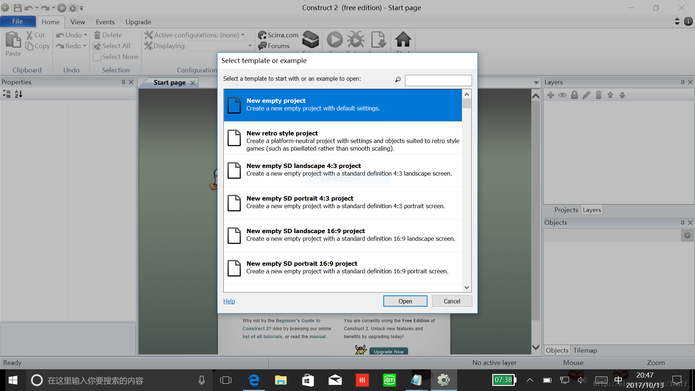The height and width of the screenshot is (391, 695).
Task: Toggle categorized properties view icon
Action: tap(7, 94)
